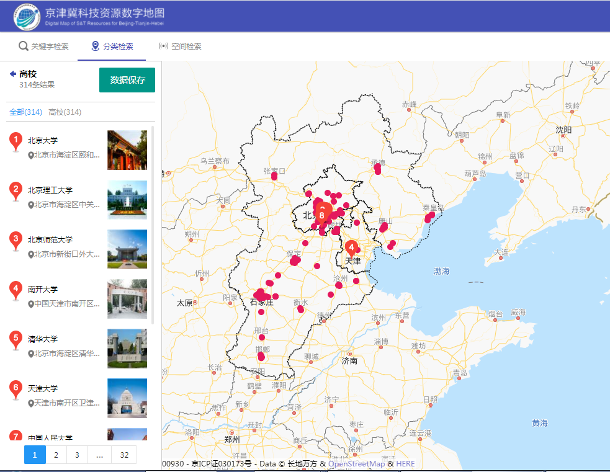
Task: Go to results page 3
Action: (x=77, y=455)
